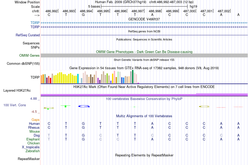Viewport: 248px width, 165px height.
Task: Click position marker 486,996
Action: click(x=121, y=11)
